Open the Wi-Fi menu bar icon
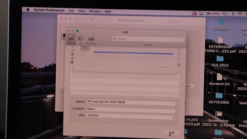The image size is (247, 139). pyautogui.click(x=240, y=14)
